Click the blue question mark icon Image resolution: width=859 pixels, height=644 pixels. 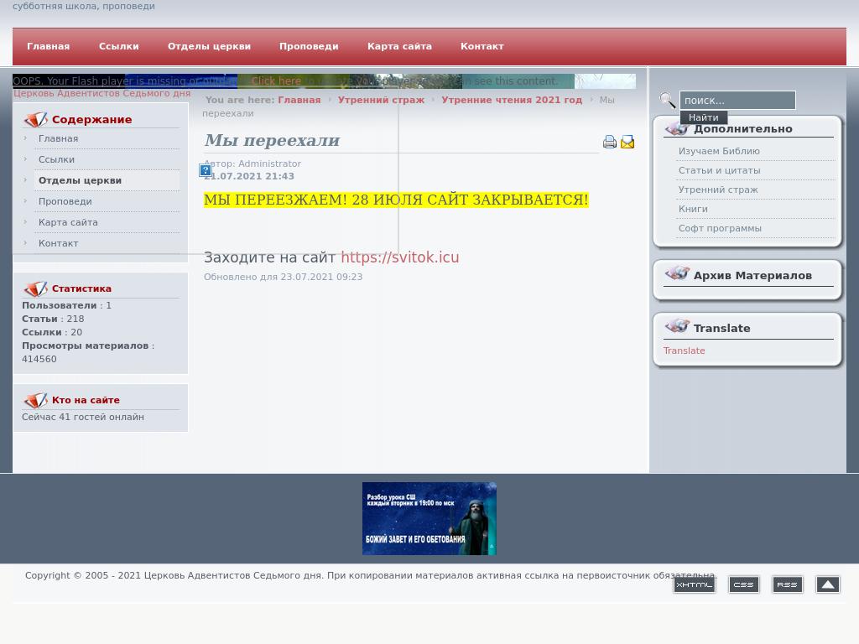(x=206, y=170)
